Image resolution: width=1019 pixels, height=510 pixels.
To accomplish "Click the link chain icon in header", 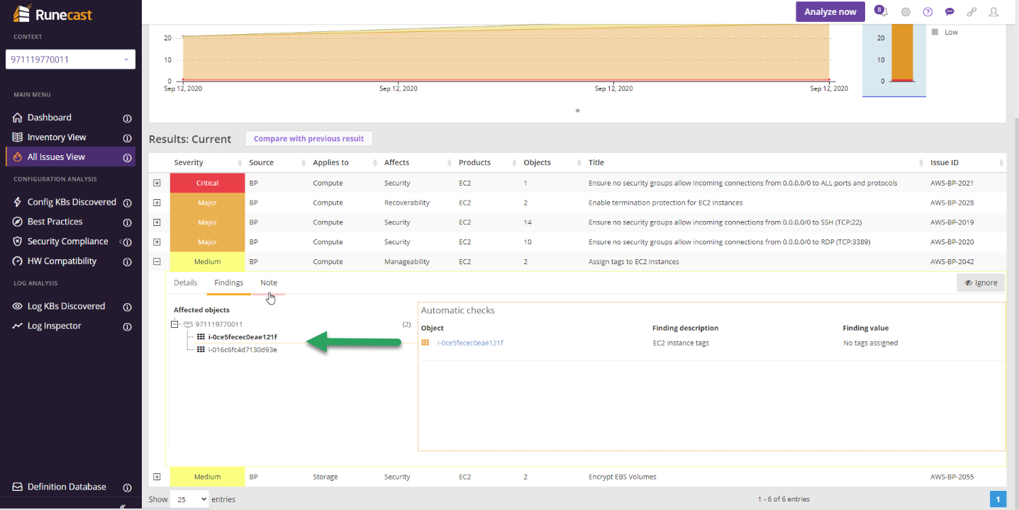I will pos(971,12).
